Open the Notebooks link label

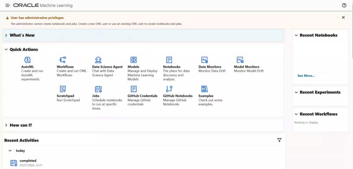(x=172, y=67)
